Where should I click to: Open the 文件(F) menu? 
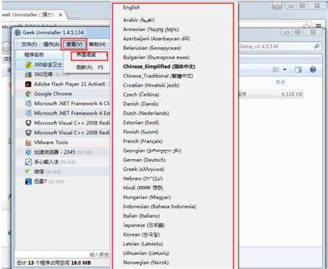[29, 44]
